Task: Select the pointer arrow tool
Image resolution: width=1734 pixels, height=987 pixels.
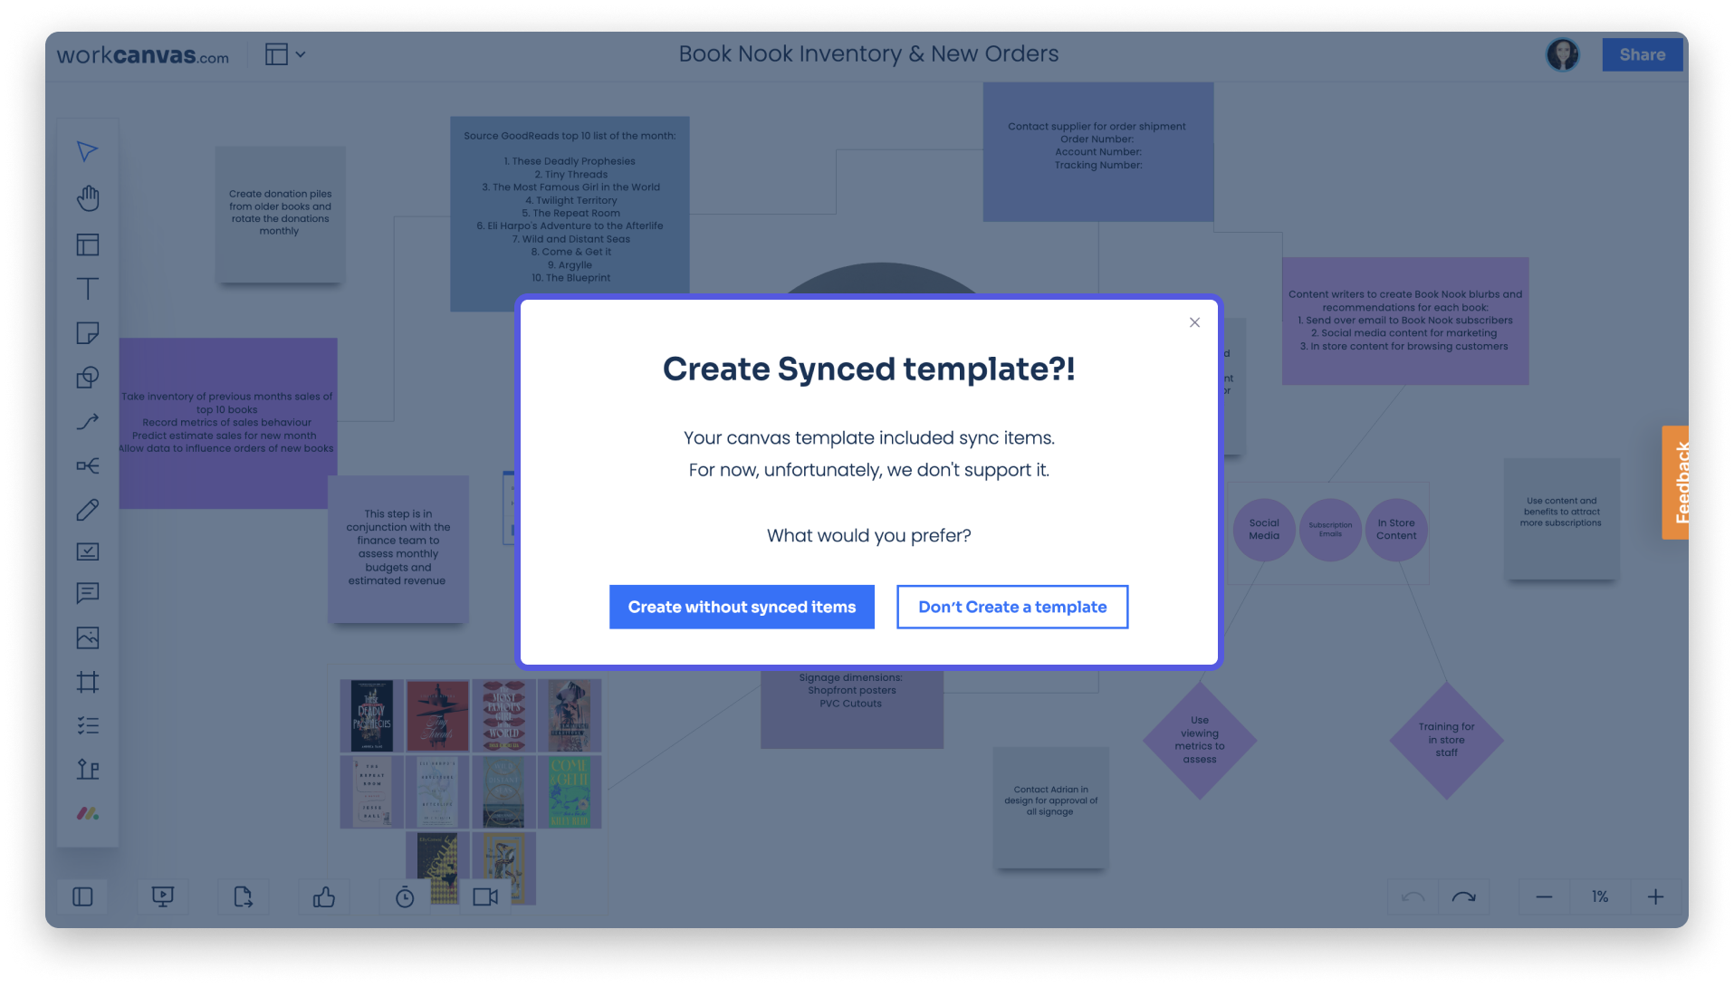Action: [x=87, y=151]
